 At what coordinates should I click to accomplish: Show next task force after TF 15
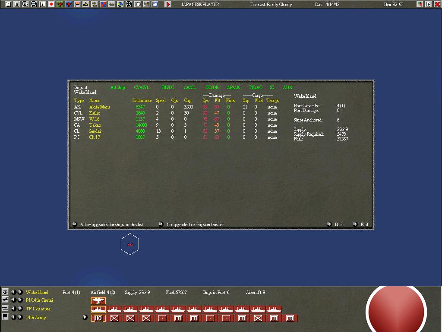[20, 309]
